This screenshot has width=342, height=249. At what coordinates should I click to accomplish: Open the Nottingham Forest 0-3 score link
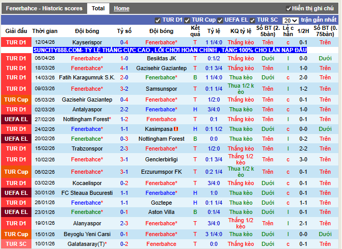124,139
